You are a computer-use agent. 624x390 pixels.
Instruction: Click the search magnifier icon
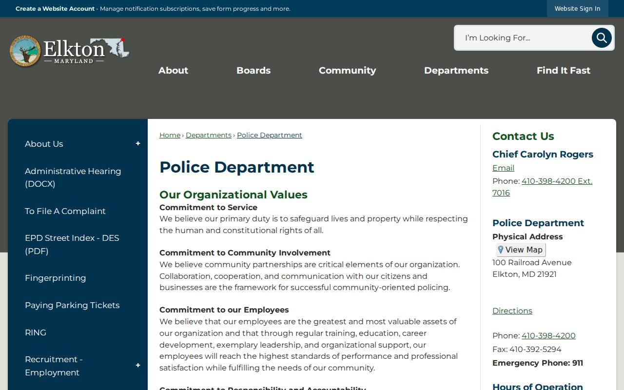pos(602,38)
